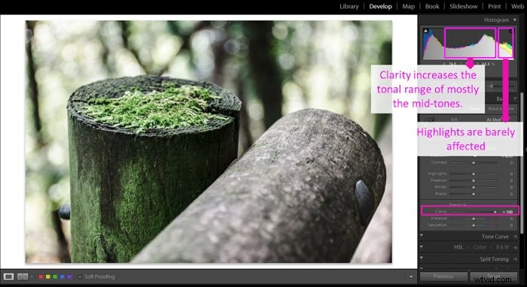Apply the yellow color label

(48, 277)
